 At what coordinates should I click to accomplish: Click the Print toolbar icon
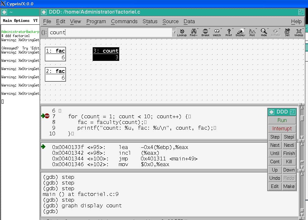(x=229, y=33)
